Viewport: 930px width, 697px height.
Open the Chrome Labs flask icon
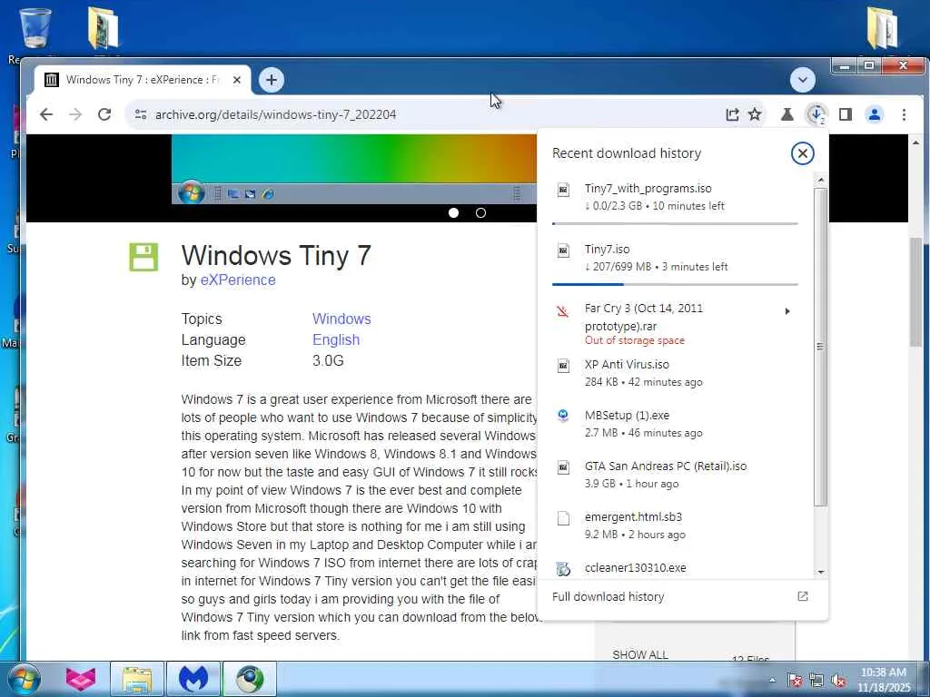coord(787,114)
